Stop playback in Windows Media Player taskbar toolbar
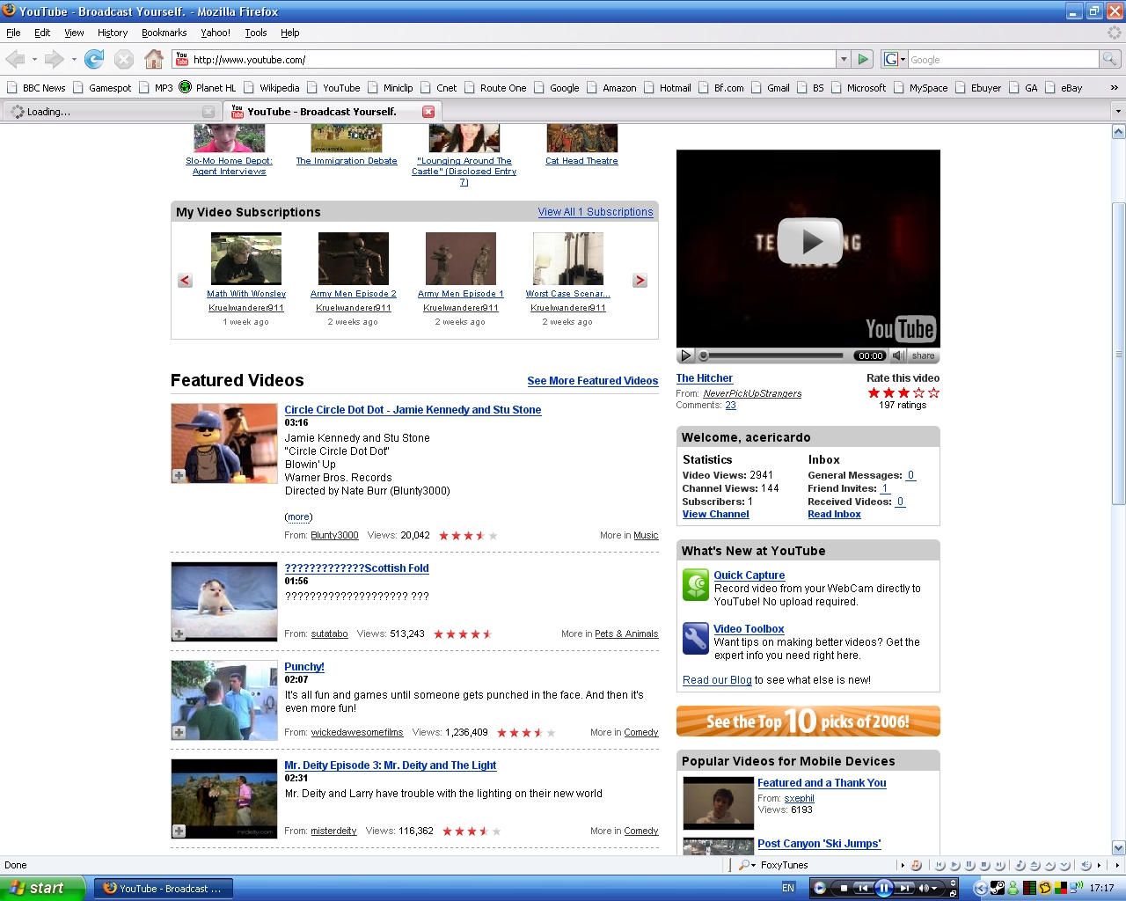This screenshot has height=901, width=1126. pos(844,888)
